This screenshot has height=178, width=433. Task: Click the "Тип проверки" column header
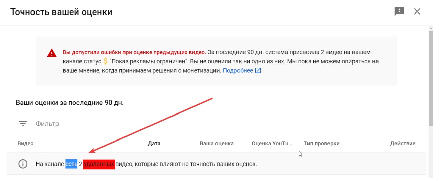tap(322, 143)
